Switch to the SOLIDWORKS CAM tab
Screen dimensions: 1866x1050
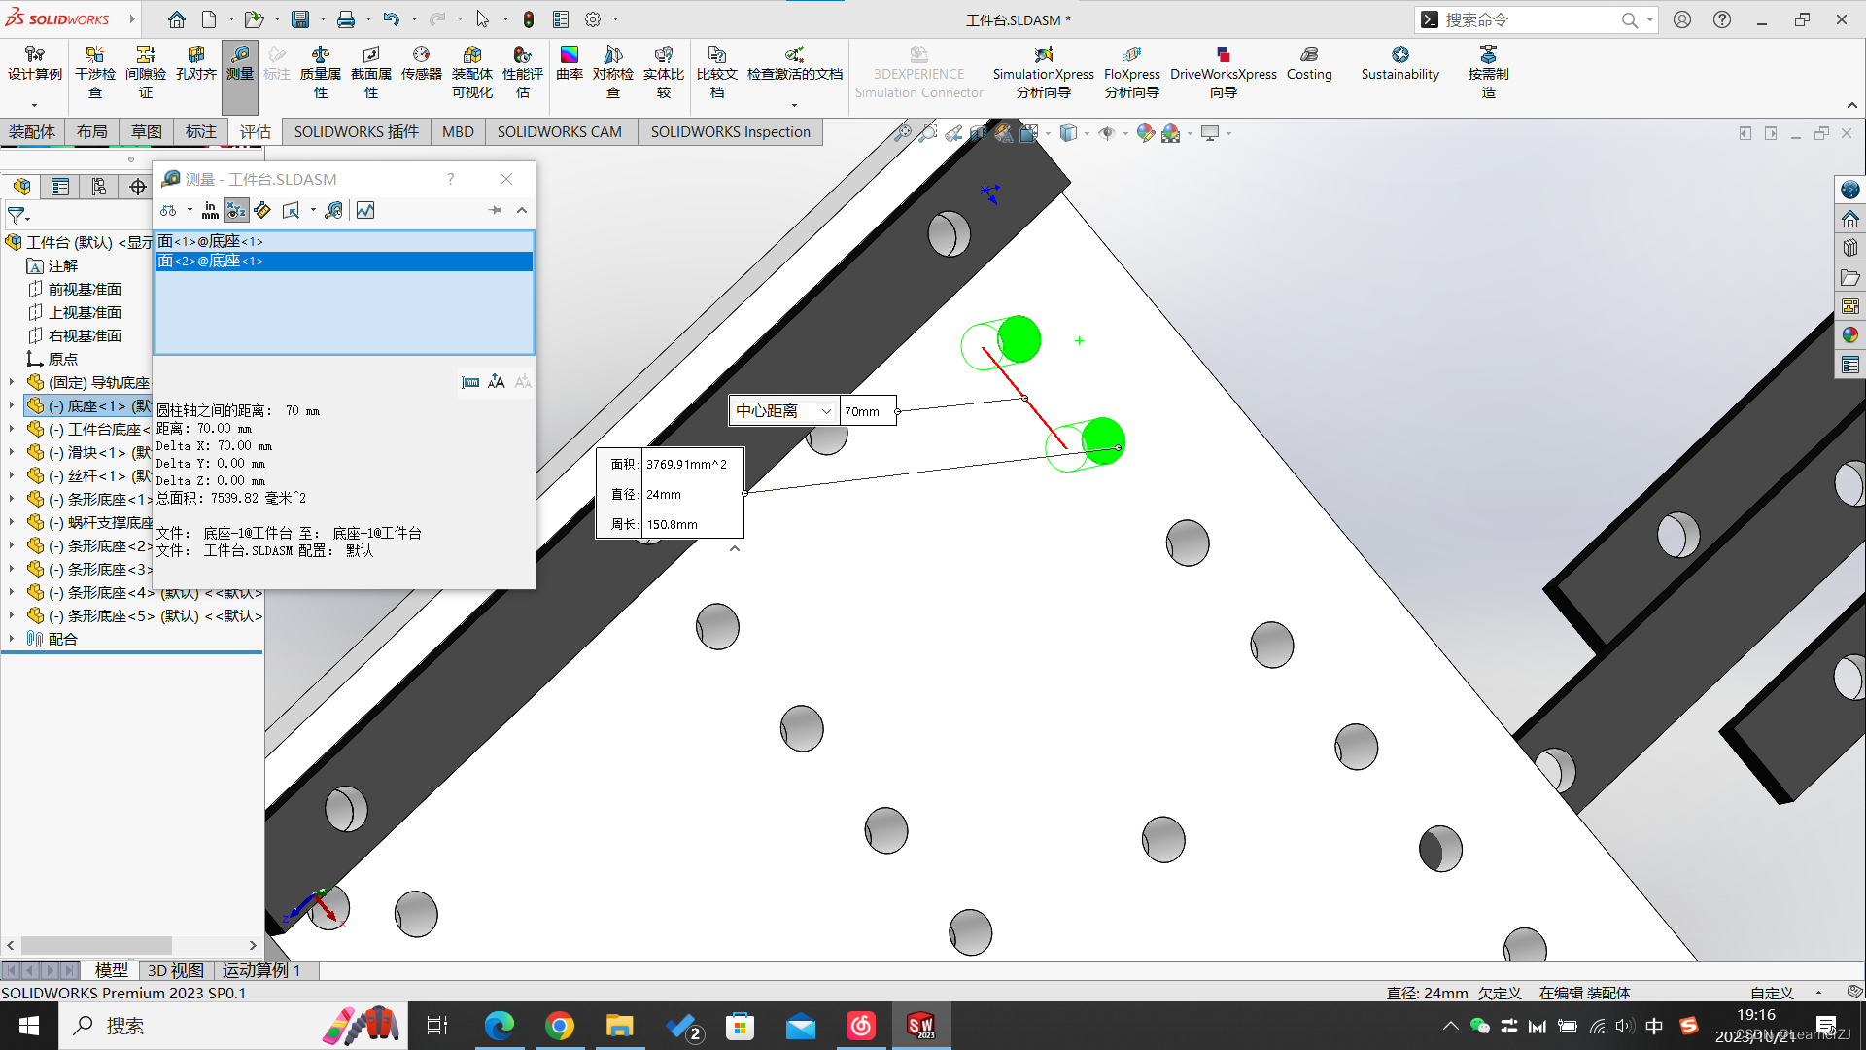(x=559, y=131)
